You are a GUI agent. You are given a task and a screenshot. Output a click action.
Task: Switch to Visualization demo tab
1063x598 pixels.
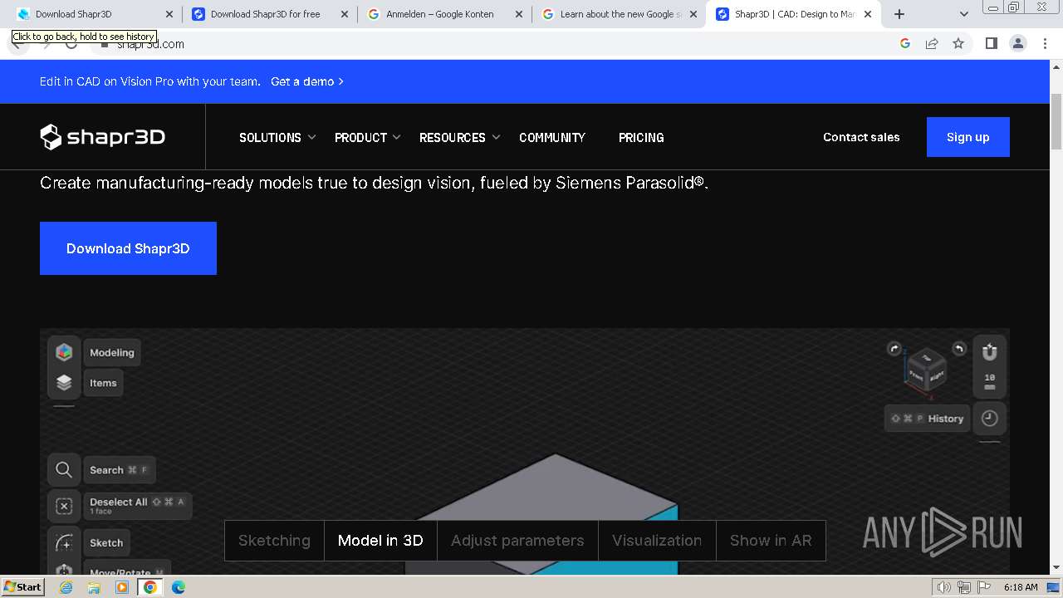[x=657, y=541]
